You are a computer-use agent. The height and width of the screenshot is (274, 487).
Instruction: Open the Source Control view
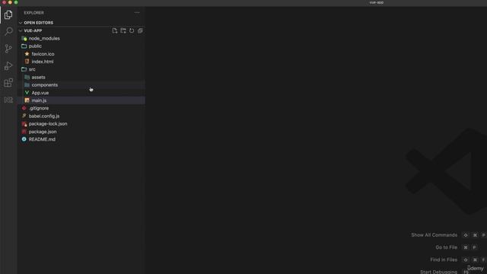(x=8, y=49)
